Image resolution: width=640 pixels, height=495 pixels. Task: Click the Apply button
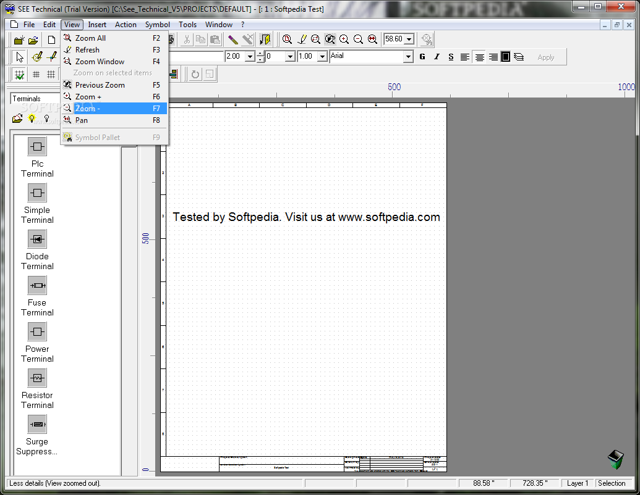coord(546,57)
